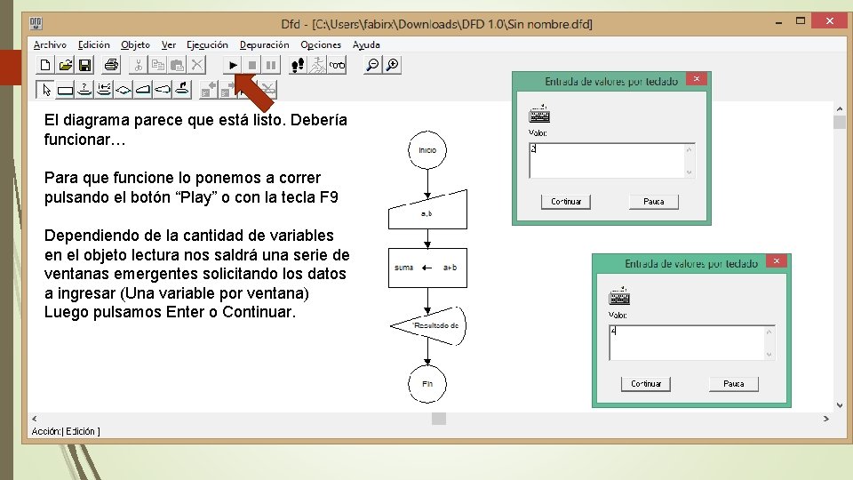Open the Ejecución menu
Screen dimensions: 853x480
[207, 44]
